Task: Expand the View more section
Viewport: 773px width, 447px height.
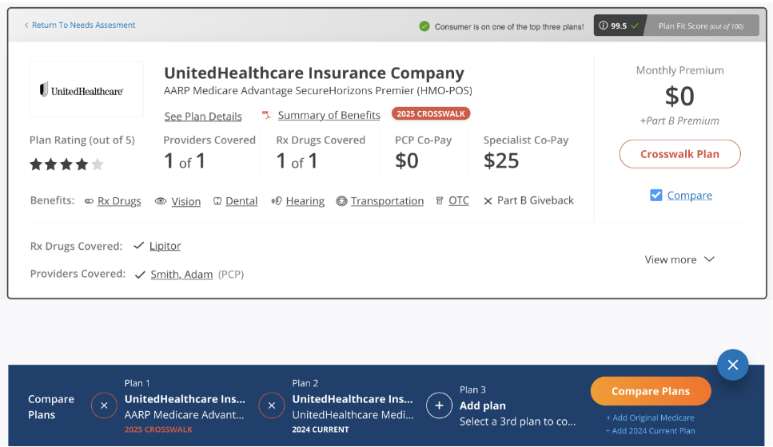Action: coord(679,259)
